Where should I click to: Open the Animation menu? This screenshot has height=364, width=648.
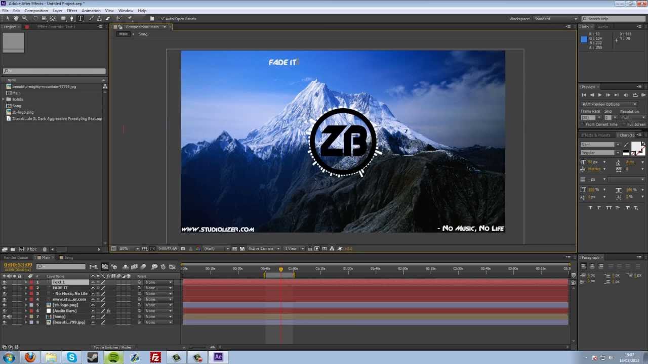91,11
